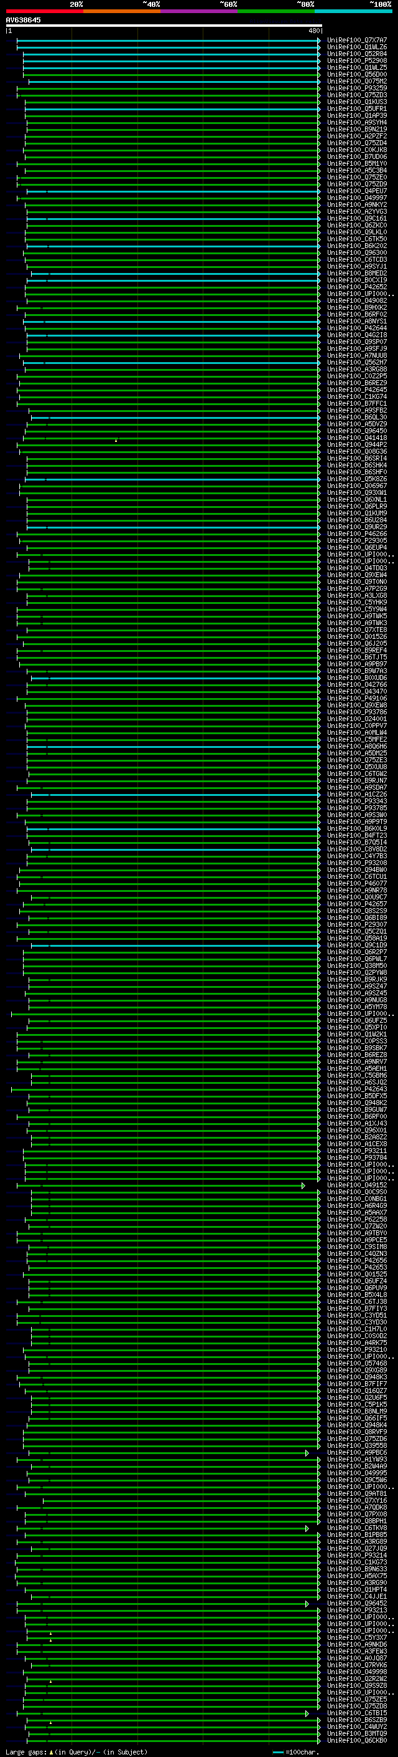Select hit label UniRef100_B0XUD6
This screenshot has width=398, height=1757.
tap(357, 678)
